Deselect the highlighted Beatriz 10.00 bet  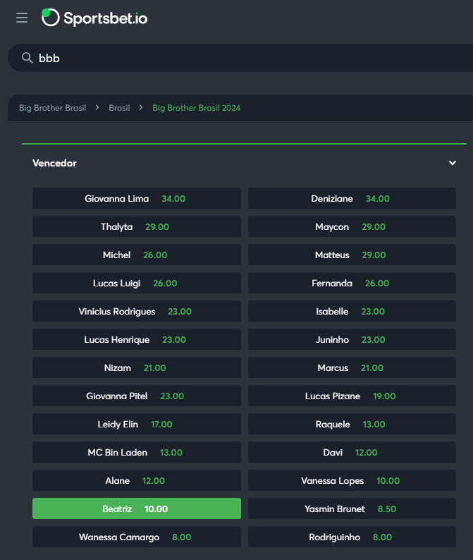coord(136,509)
